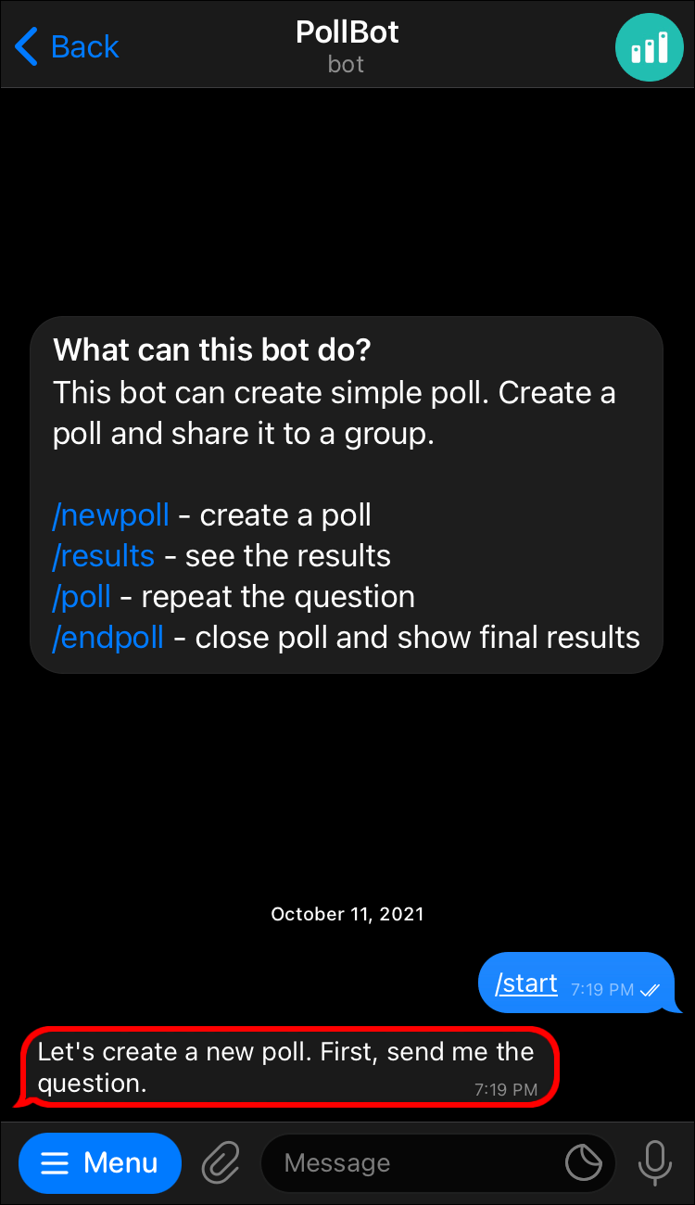The height and width of the screenshot is (1205, 695).
Task: Tap the /poll command link
Action: click(82, 596)
